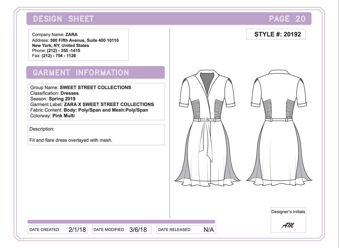Select the address line 500 Fifth Avenue

[x=75, y=41]
